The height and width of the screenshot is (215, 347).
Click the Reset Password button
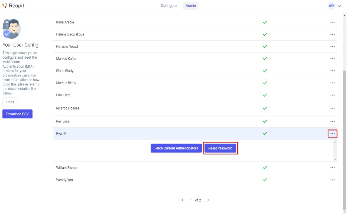coord(220,148)
